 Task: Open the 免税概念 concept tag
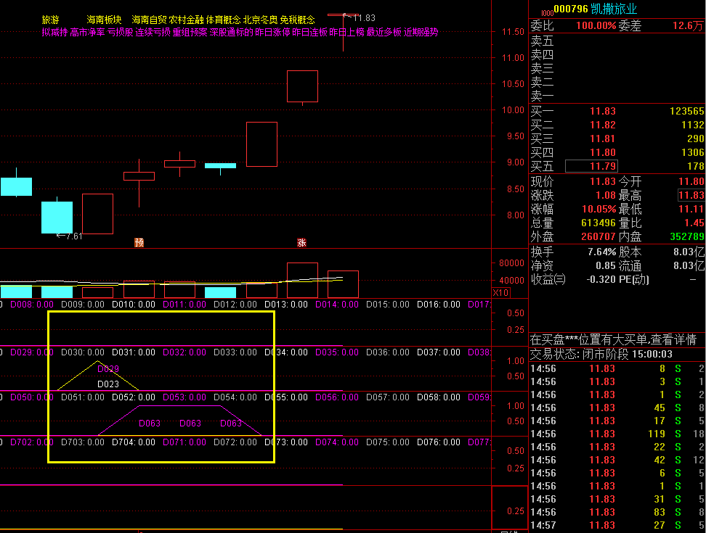[297, 20]
